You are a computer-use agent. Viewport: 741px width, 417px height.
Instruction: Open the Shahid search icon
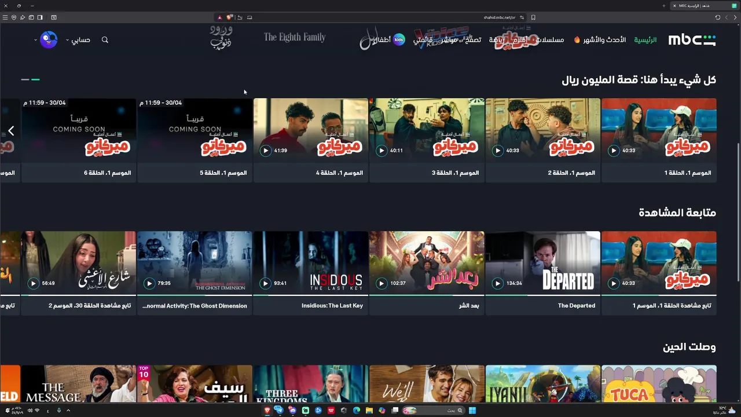click(105, 40)
